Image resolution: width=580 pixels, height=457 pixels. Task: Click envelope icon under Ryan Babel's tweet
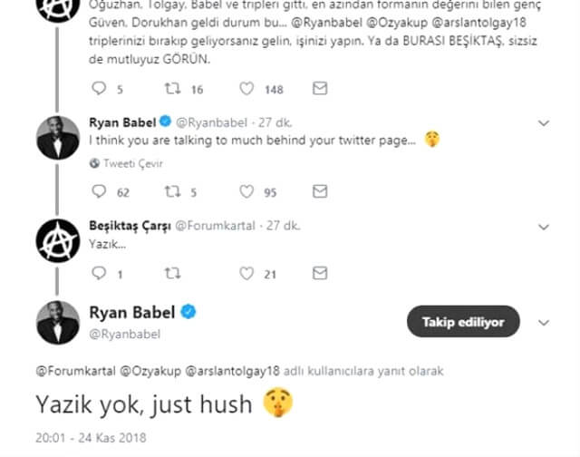(319, 191)
